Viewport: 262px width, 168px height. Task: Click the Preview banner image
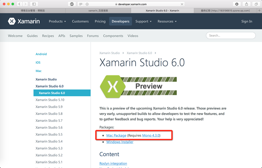[x=138, y=86]
